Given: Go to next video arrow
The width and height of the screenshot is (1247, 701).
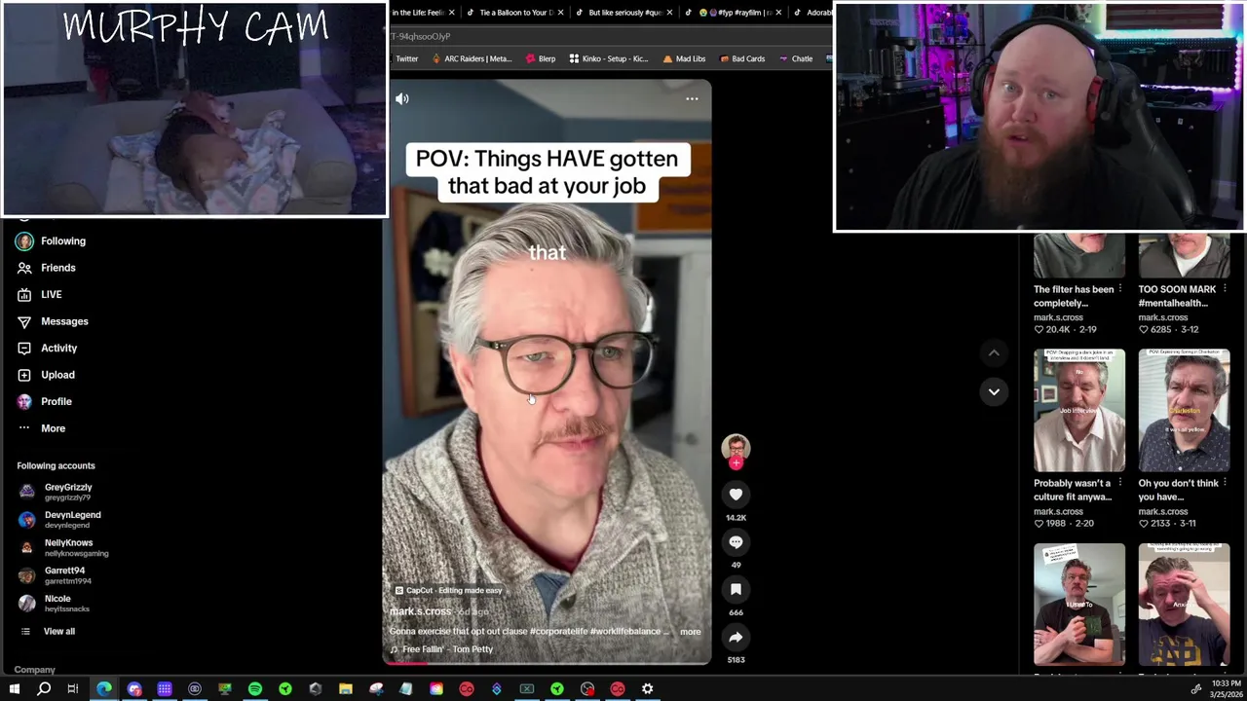Looking at the screenshot, I should pyautogui.click(x=994, y=391).
